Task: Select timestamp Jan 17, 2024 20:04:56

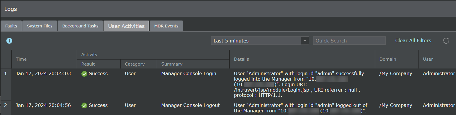Action: coord(43,105)
